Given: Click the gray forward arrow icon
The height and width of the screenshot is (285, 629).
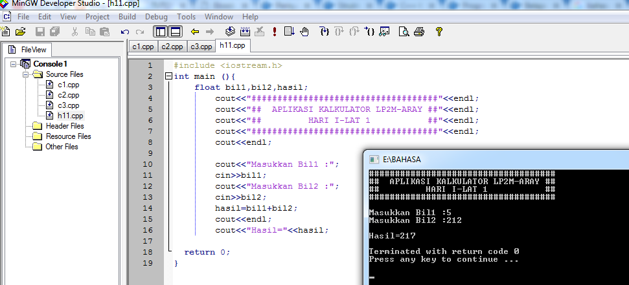Looking at the screenshot, I should pos(210,32).
